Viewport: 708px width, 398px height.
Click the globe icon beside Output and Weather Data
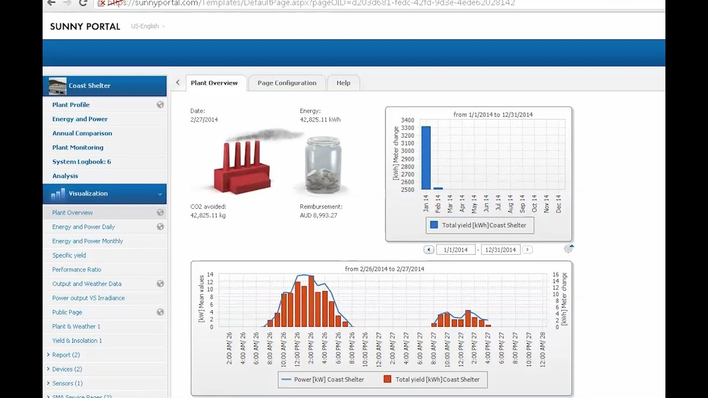160,284
